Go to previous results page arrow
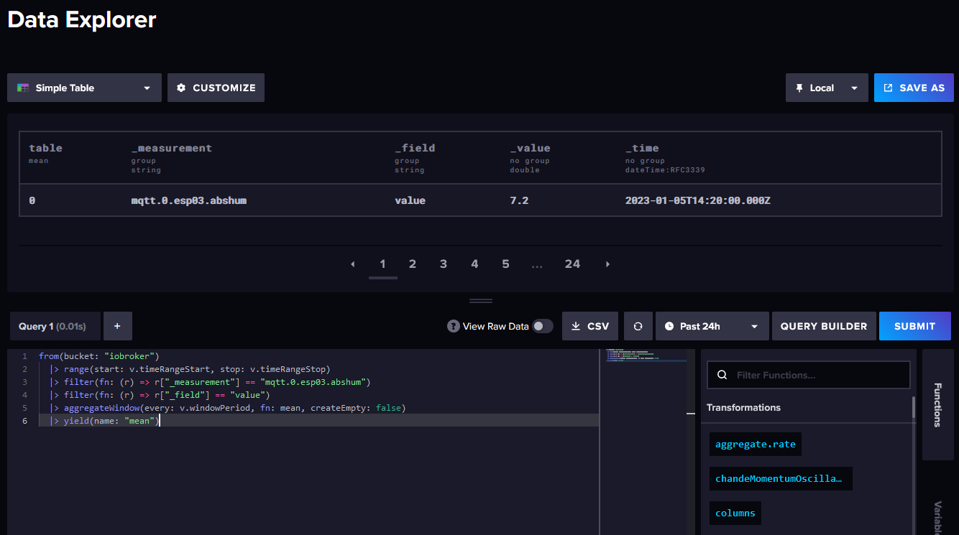The width and height of the screenshot is (959, 535). 353,264
